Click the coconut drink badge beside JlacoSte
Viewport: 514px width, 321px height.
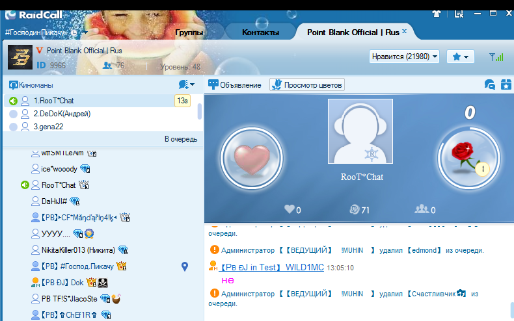pyautogui.click(x=116, y=298)
